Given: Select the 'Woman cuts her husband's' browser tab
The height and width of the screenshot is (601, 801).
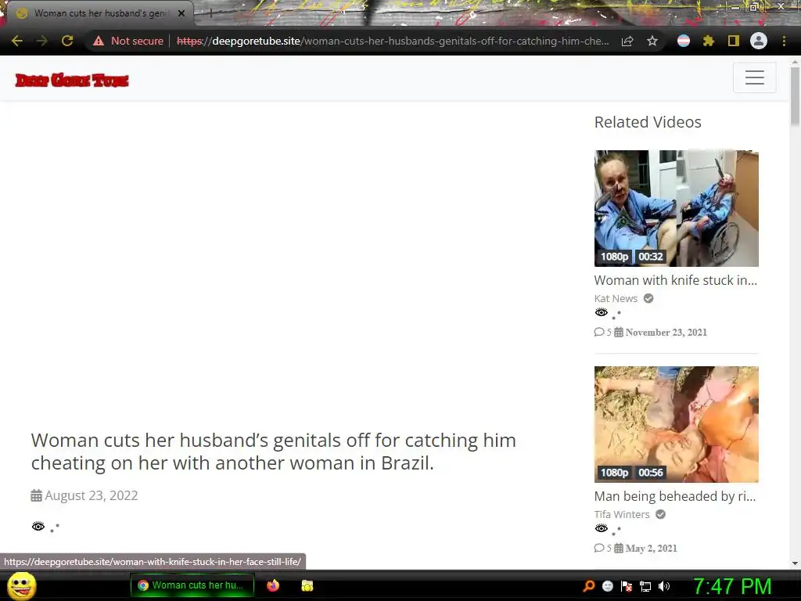Looking at the screenshot, I should click(99, 13).
